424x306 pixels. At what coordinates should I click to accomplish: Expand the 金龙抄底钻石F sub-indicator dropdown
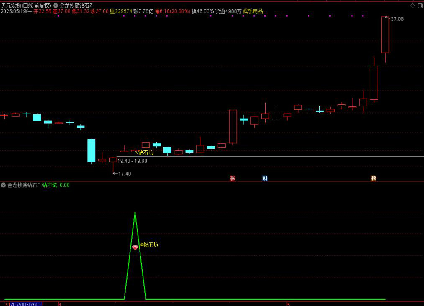(x=3, y=185)
